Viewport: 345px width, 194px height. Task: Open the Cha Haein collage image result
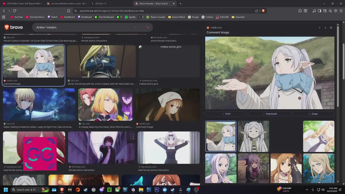coord(105,105)
